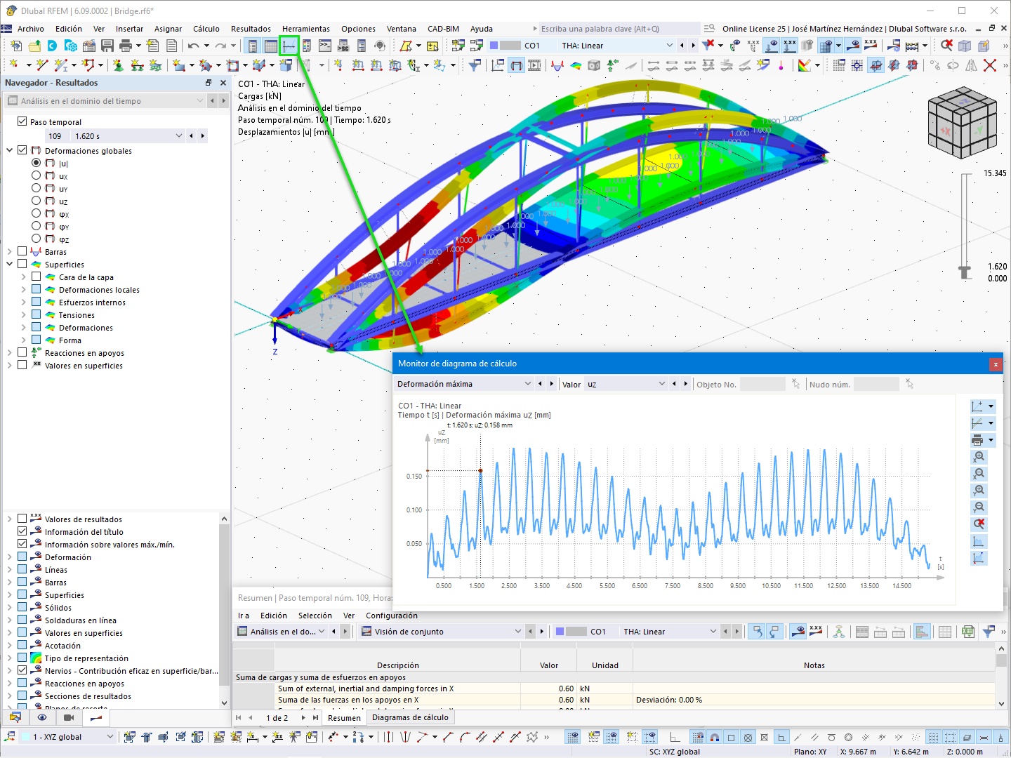The height and width of the screenshot is (758, 1011).
Task: Click the diagram print icon
Action: [x=978, y=440]
